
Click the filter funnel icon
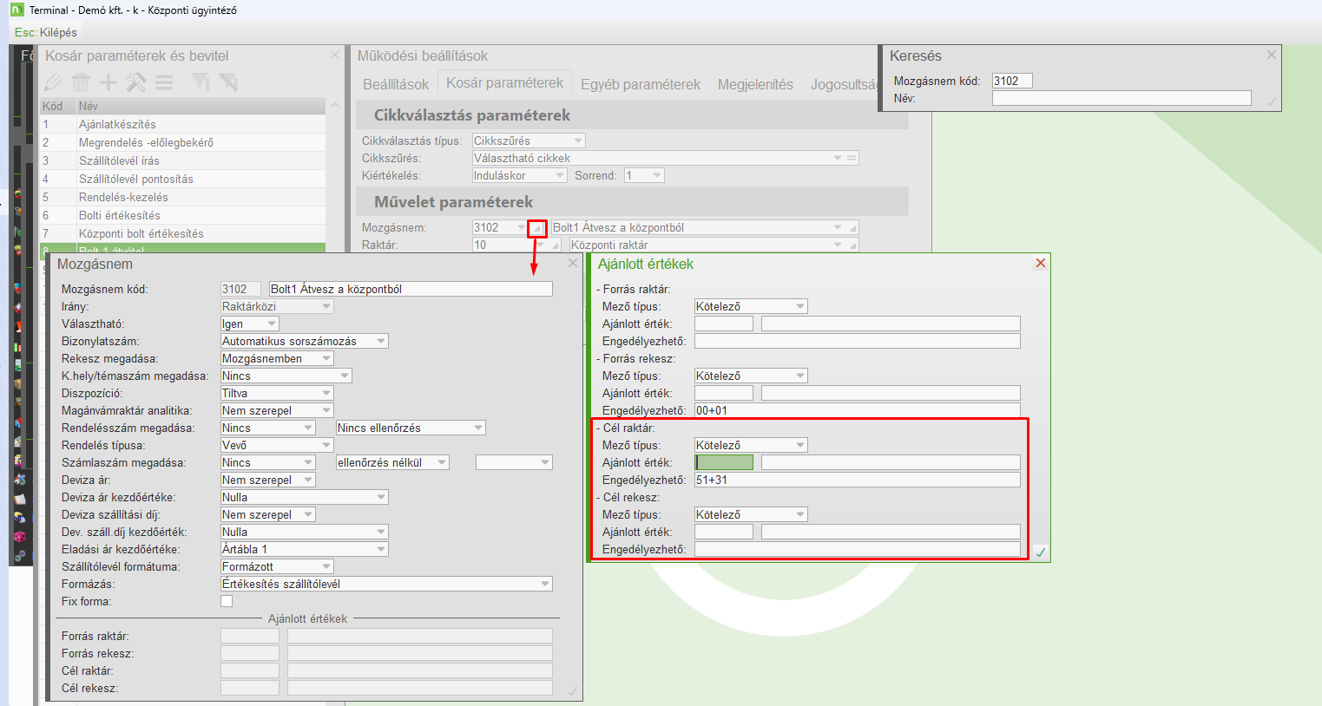coord(201,82)
